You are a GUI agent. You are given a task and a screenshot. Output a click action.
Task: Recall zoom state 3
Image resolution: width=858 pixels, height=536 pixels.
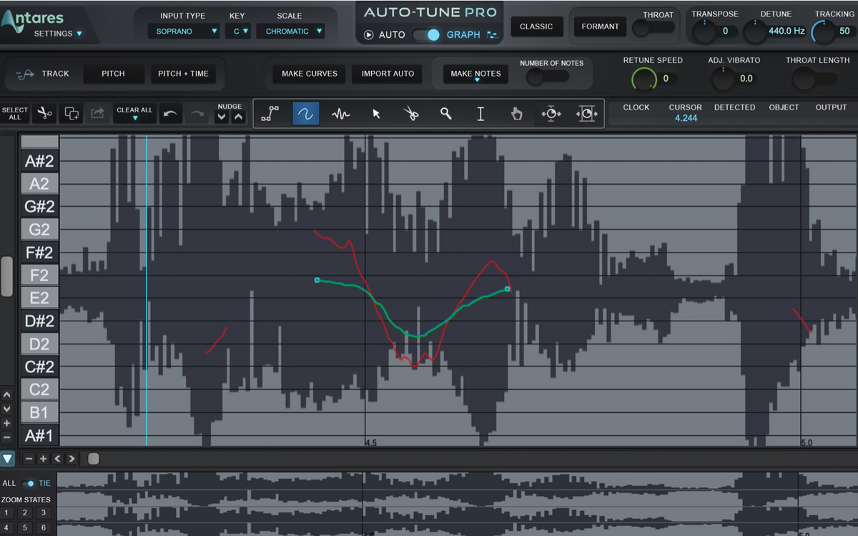click(x=43, y=512)
